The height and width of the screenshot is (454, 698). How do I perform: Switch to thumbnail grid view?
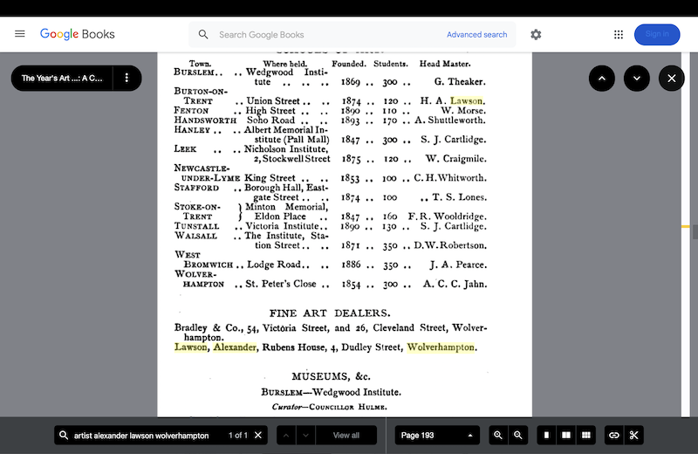586,435
